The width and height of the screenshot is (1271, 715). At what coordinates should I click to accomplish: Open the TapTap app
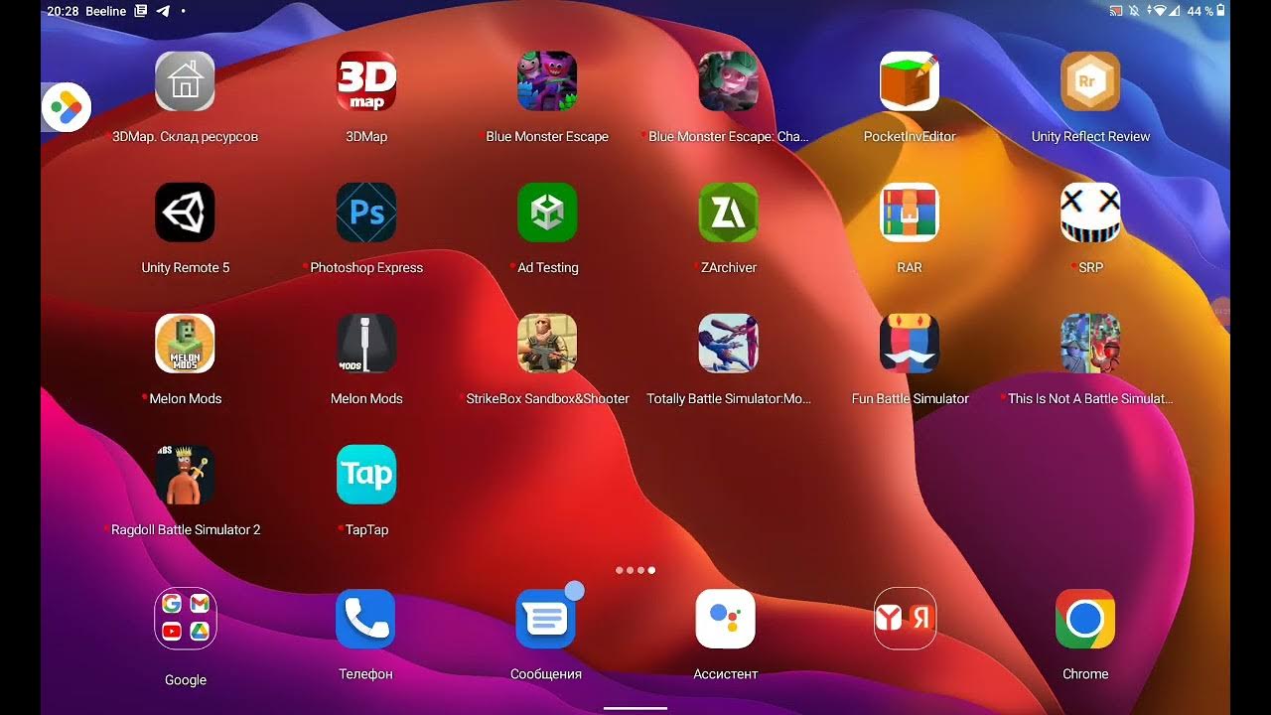(366, 474)
